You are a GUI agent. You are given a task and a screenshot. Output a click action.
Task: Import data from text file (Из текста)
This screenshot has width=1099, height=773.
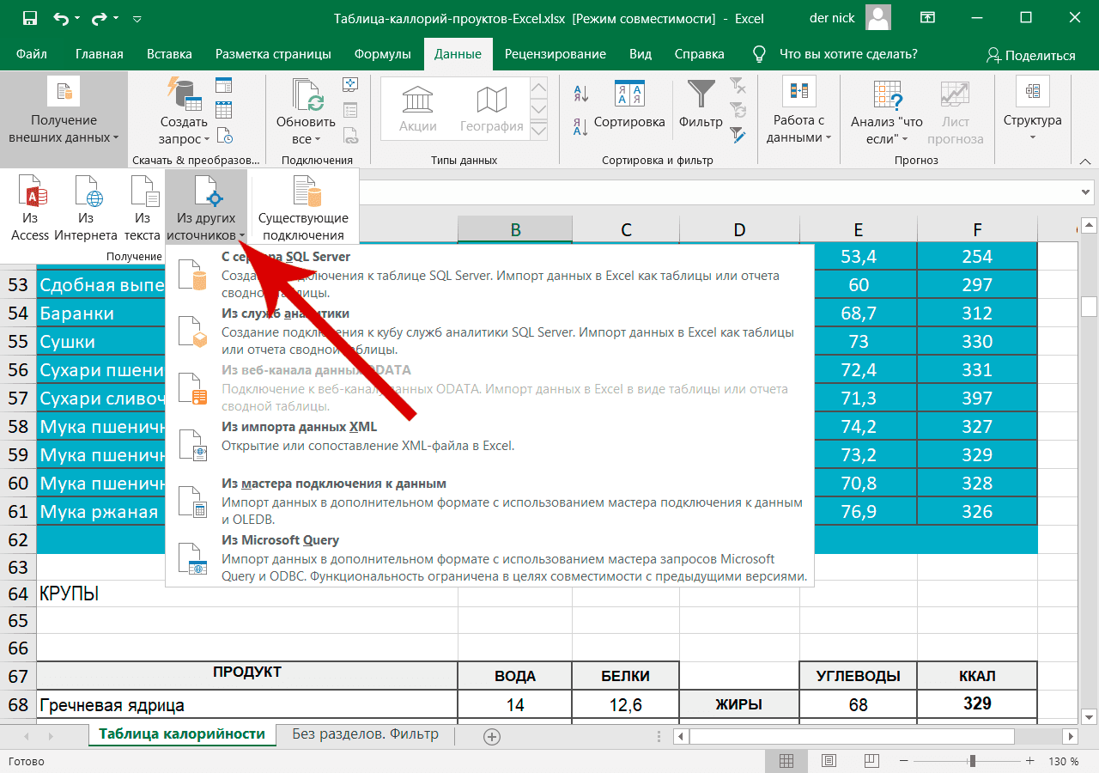pos(142,209)
